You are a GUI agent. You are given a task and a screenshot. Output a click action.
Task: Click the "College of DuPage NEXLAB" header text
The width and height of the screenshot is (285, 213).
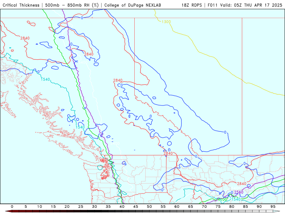pos(133,5)
